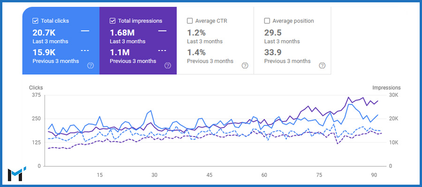Click dashed line legend in Total clicks card
This screenshot has height=187, width=422.
point(85,50)
